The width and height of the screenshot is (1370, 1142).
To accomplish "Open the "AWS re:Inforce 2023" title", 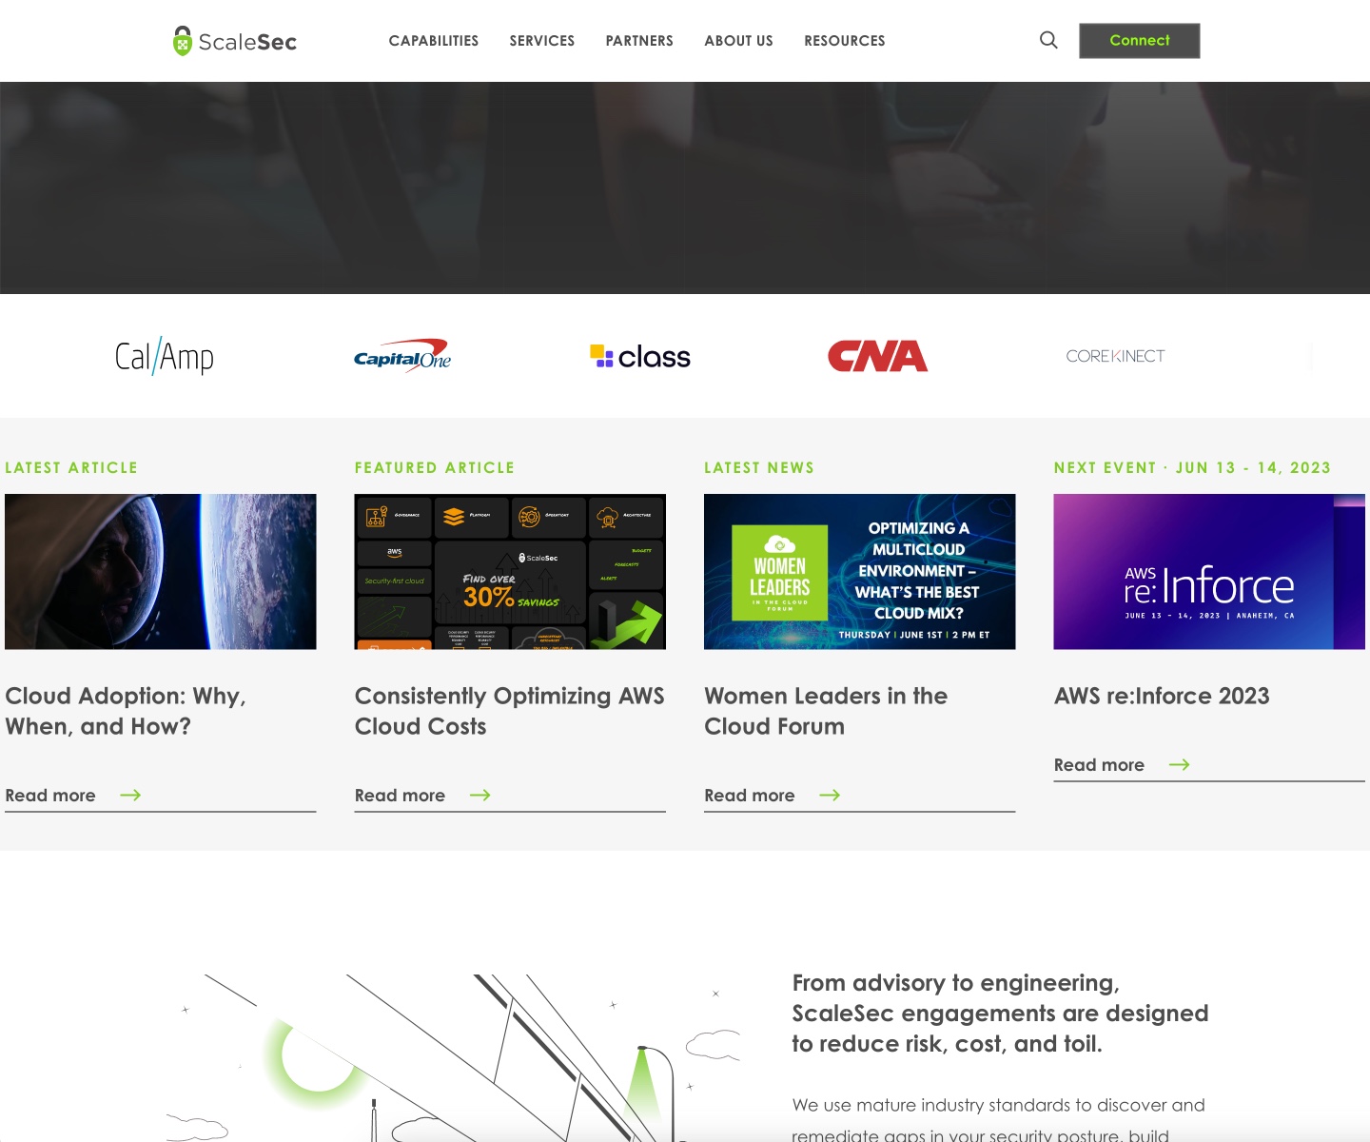I will [x=1162, y=696].
